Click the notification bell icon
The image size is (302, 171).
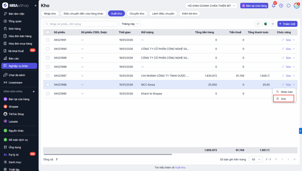[x=273, y=6]
